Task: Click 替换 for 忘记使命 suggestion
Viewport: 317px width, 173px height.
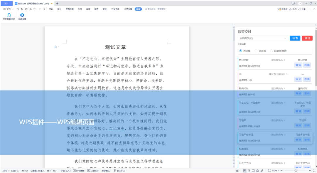Action: point(298,65)
